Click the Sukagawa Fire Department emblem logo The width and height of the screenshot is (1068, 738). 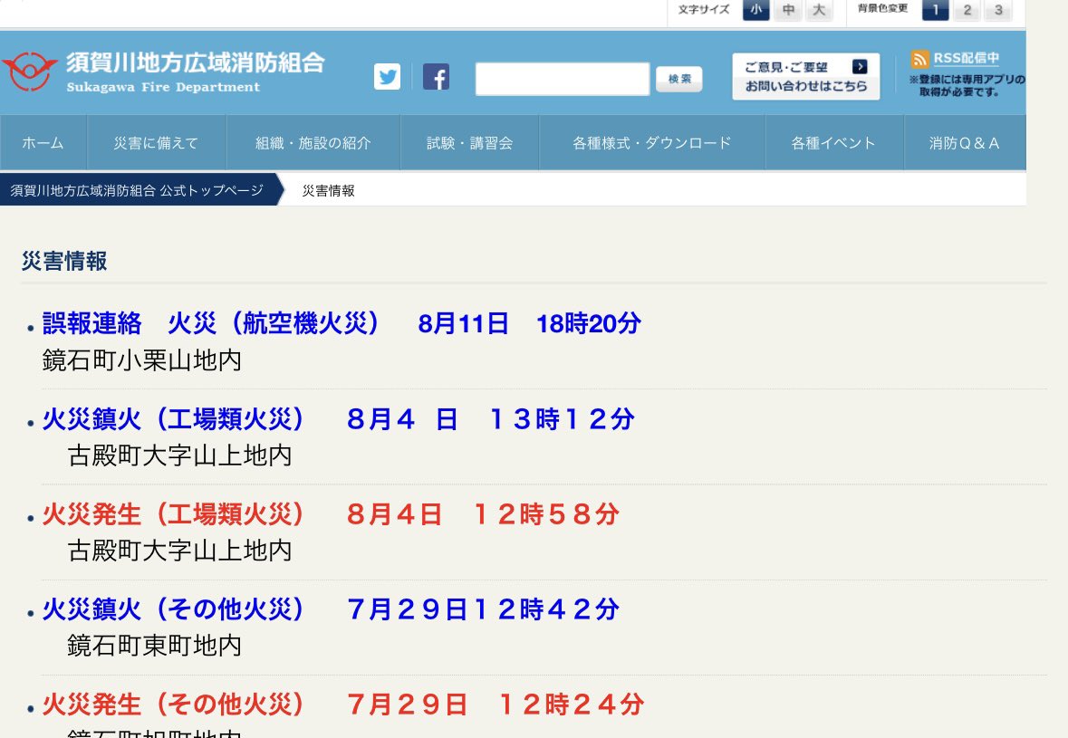click(x=29, y=72)
